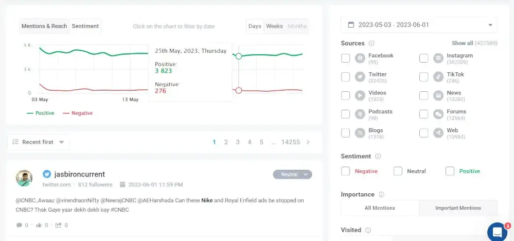Screen dimensions: 514x241
Task: Expand the Recent first sort dropdown
Action: (38, 142)
